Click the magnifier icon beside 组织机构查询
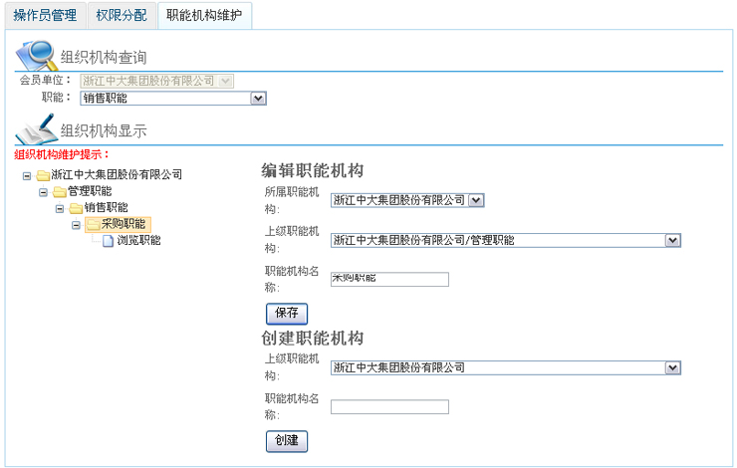The height and width of the screenshot is (468, 737). tap(36, 56)
